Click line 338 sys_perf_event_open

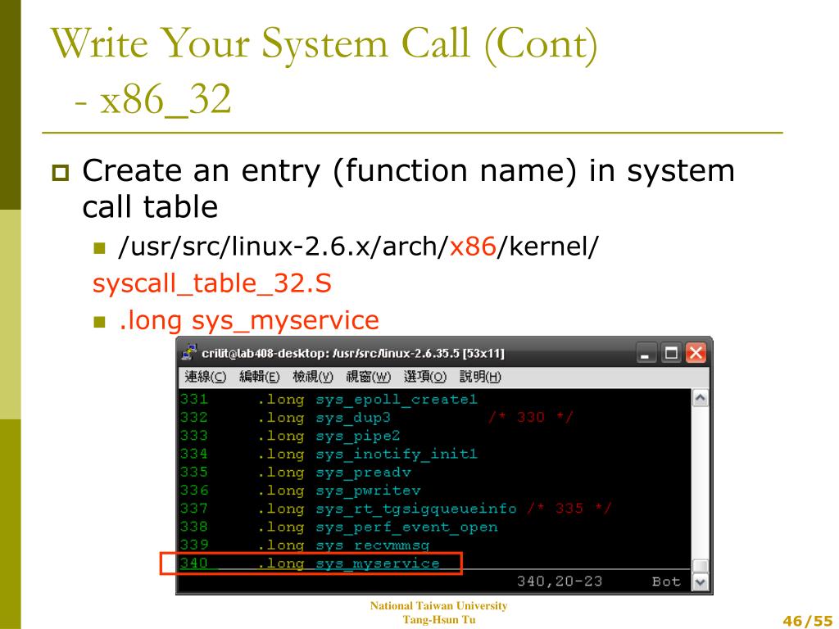[x=338, y=527]
